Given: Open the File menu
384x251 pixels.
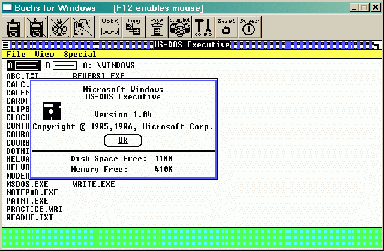Looking at the screenshot, I should coord(16,54).
